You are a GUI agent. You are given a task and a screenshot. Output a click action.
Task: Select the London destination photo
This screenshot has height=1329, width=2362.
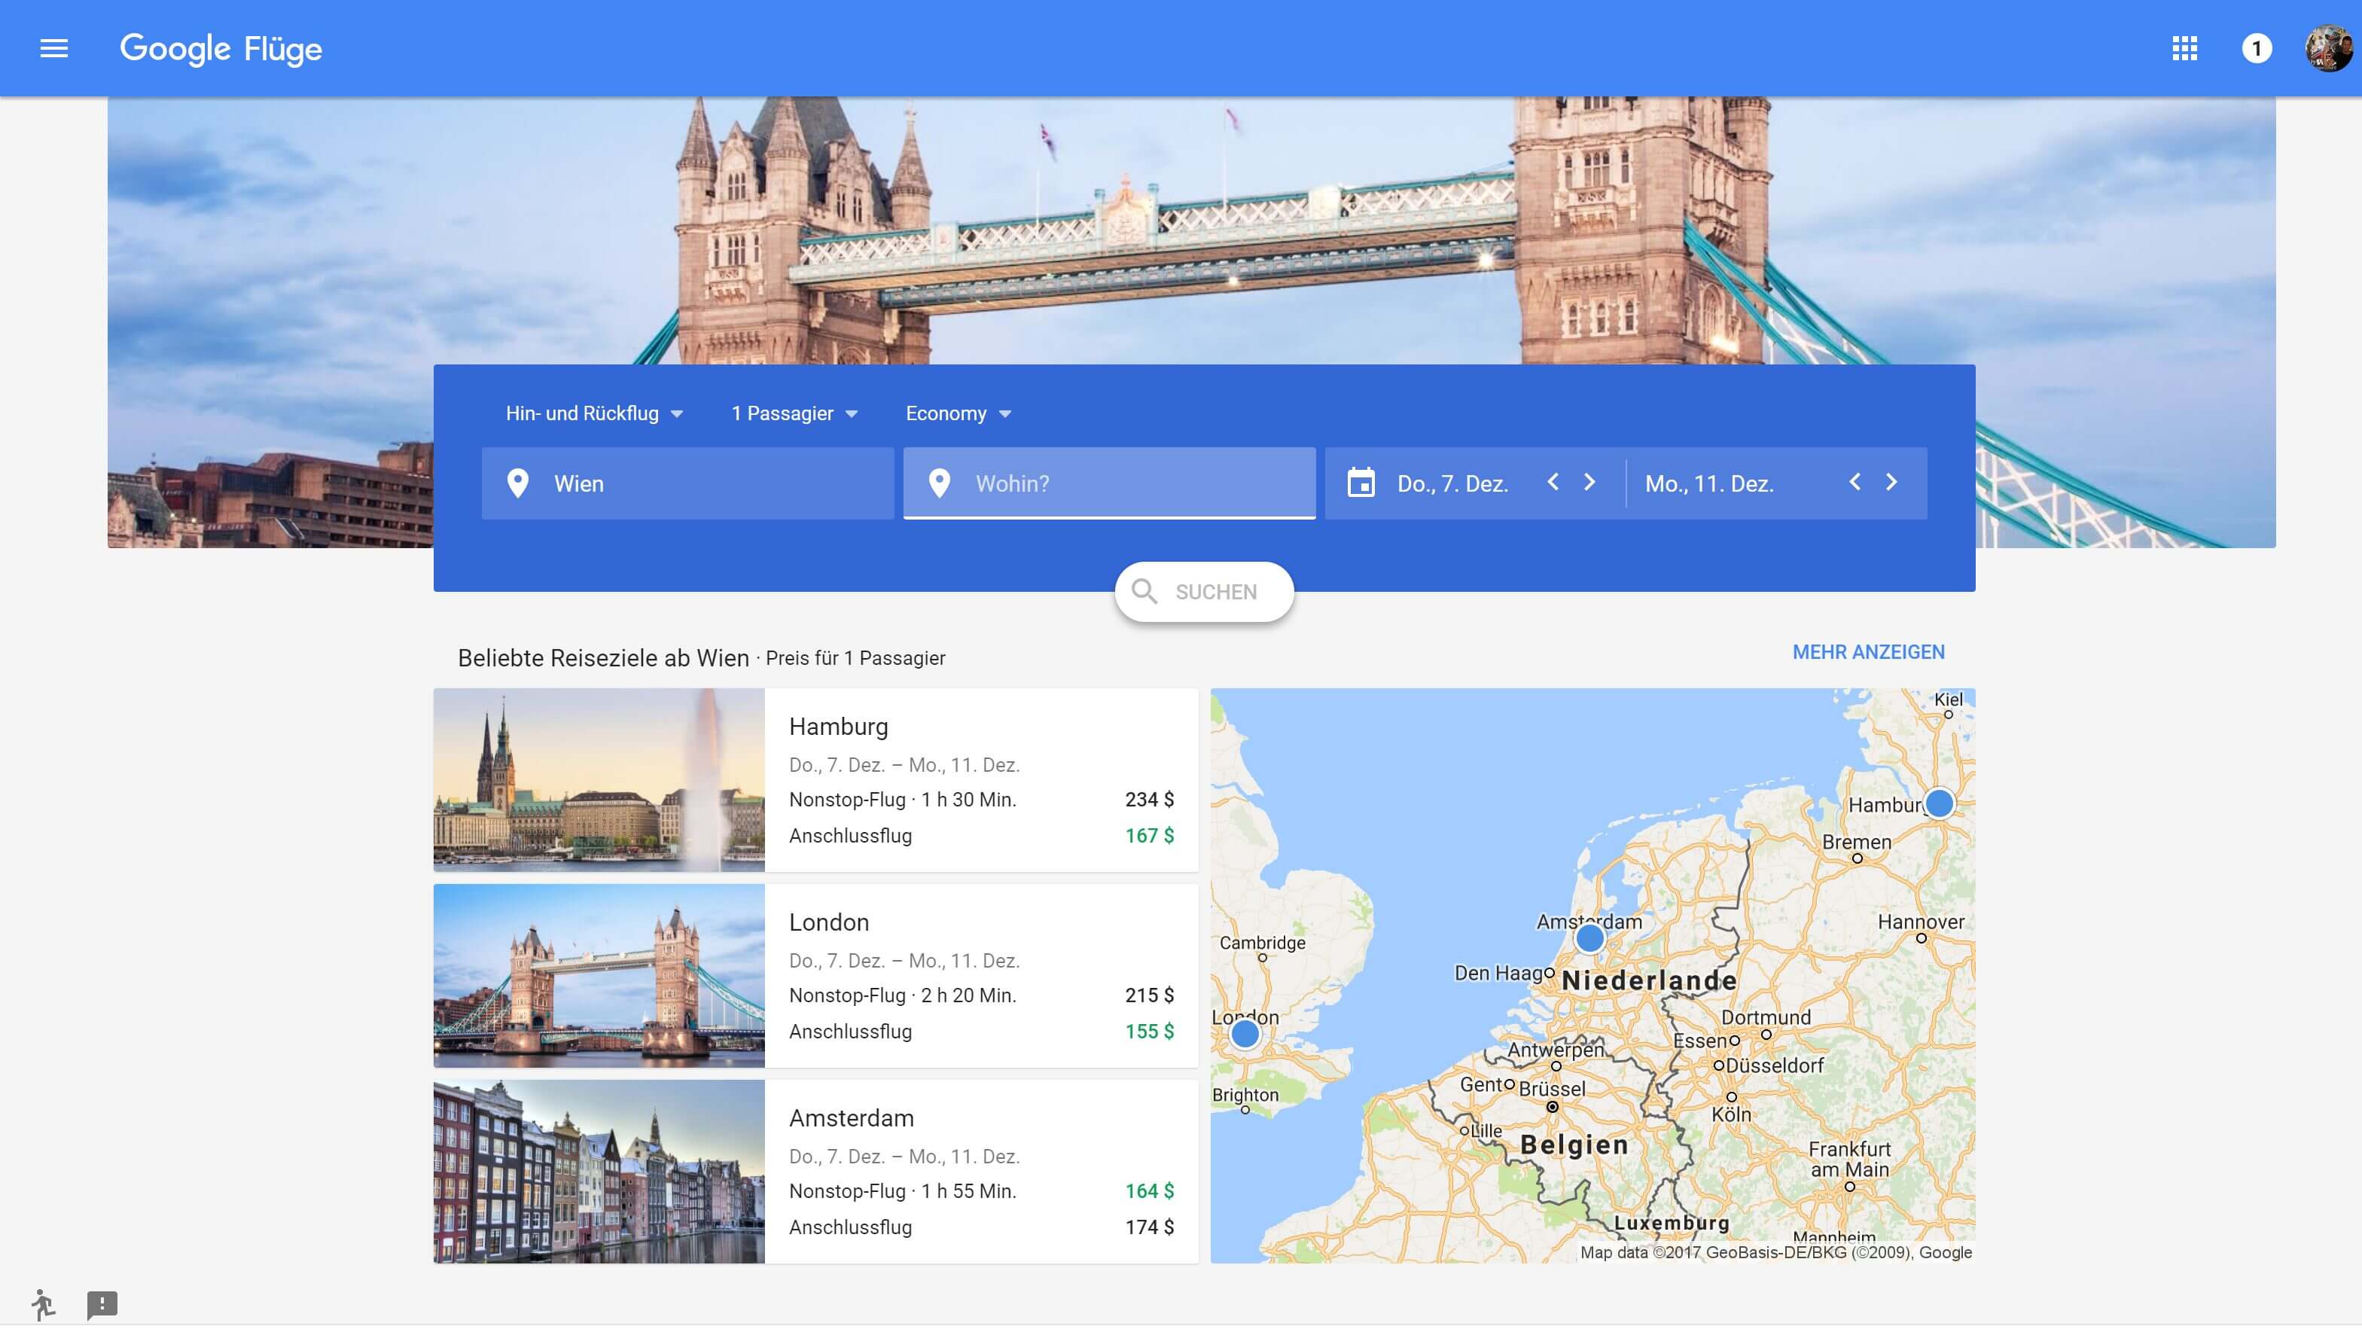click(599, 975)
